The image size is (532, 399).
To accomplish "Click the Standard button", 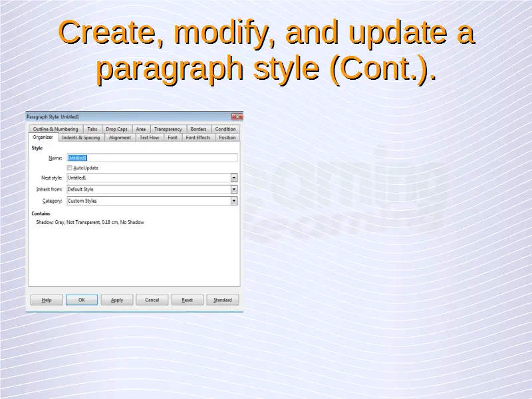I will [x=222, y=300].
